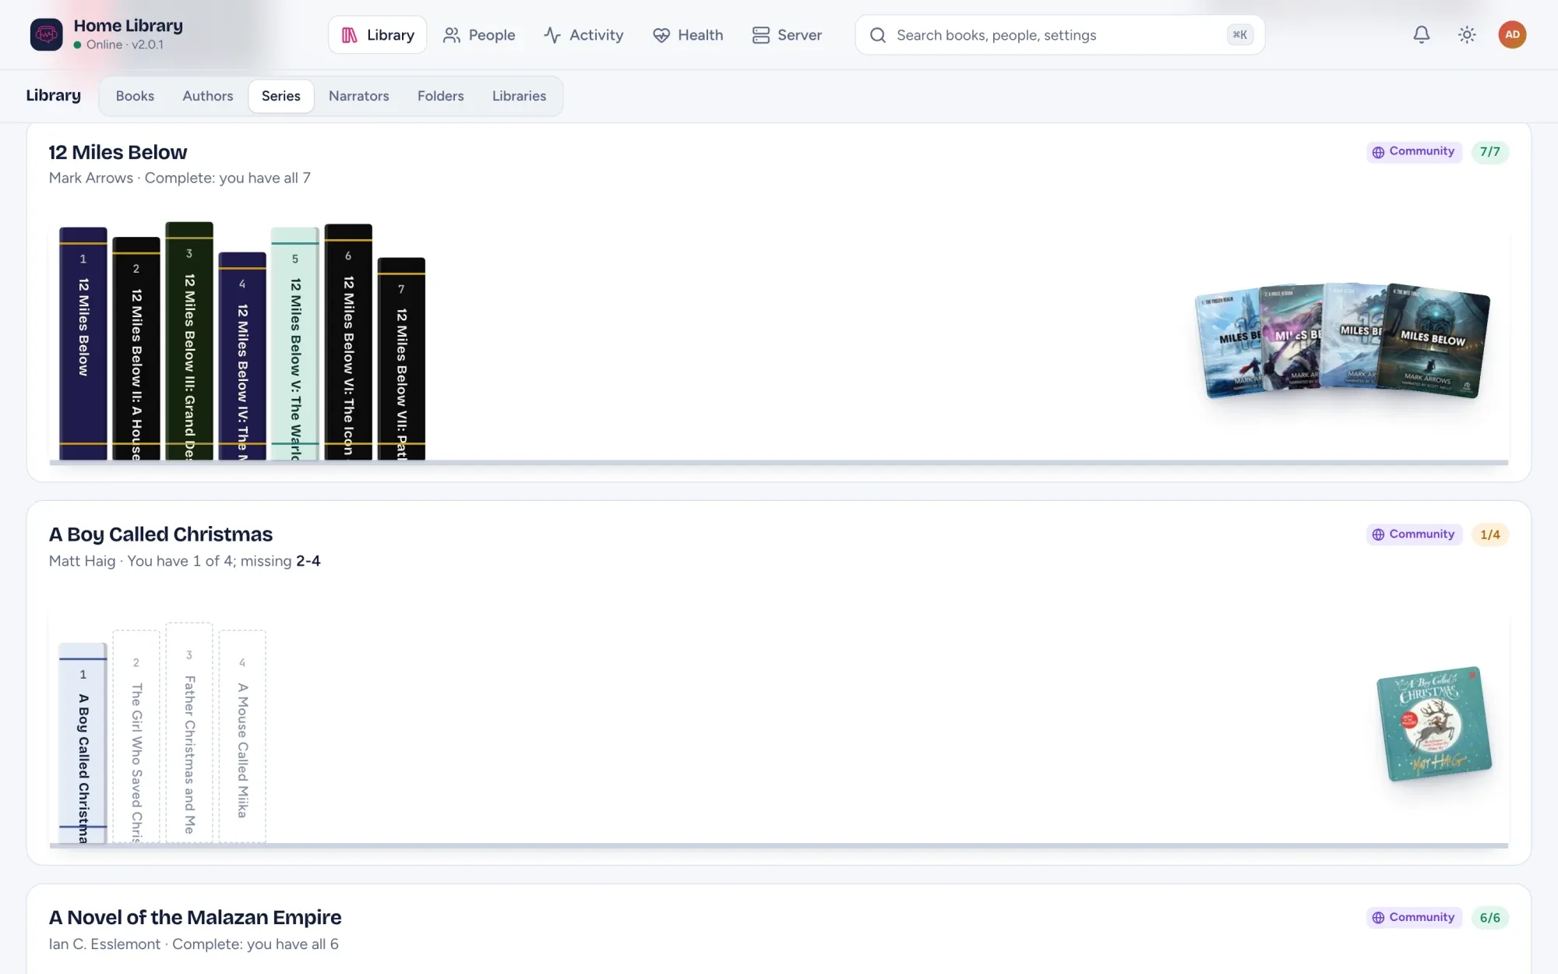The width and height of the screenshot is (1558, 974).
Task: Click the Home Library app logo icon
Action: tap(46, 34)
